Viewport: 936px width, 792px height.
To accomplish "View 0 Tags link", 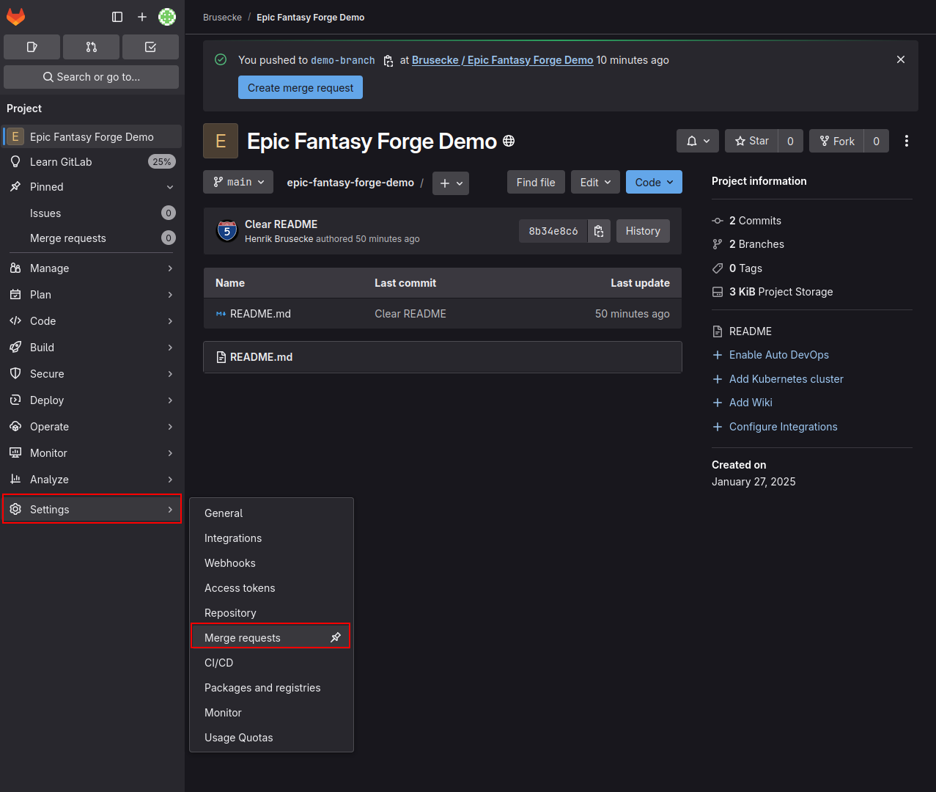I will pyautogui.click(x=745, y=268).
